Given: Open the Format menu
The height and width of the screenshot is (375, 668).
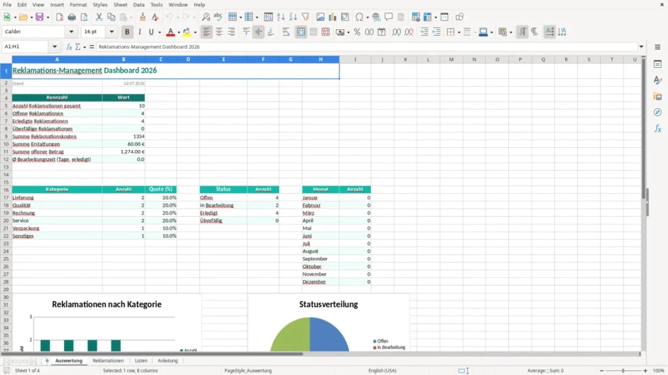Looking at the screenshot, I should (78, 5).
